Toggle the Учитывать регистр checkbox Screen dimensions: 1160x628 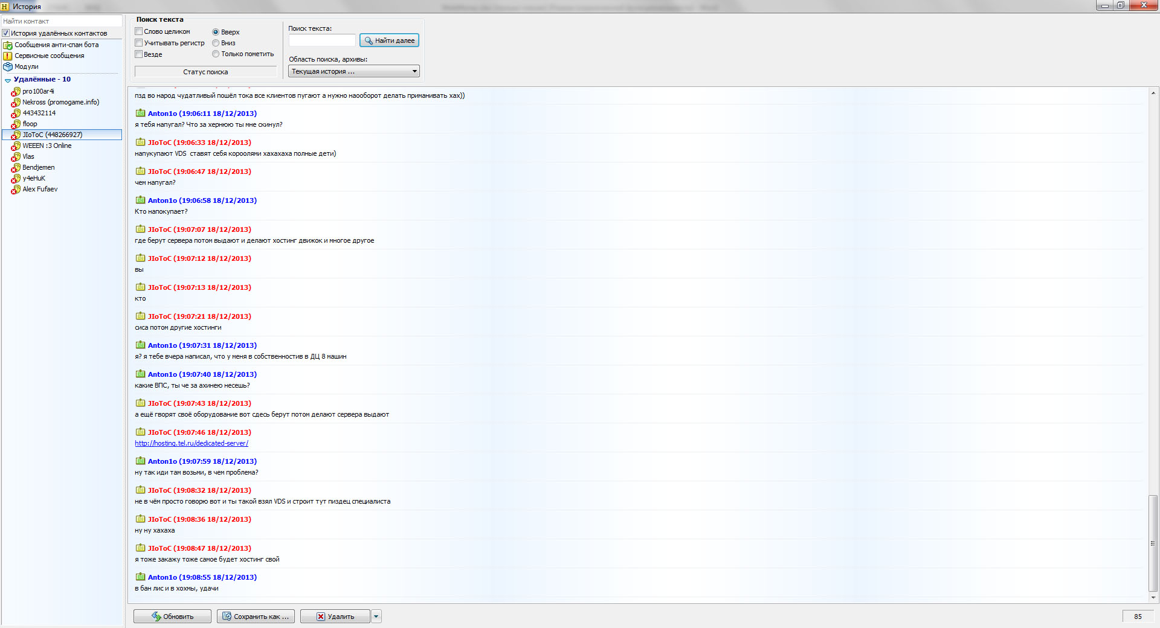click(x=138, y=43)
